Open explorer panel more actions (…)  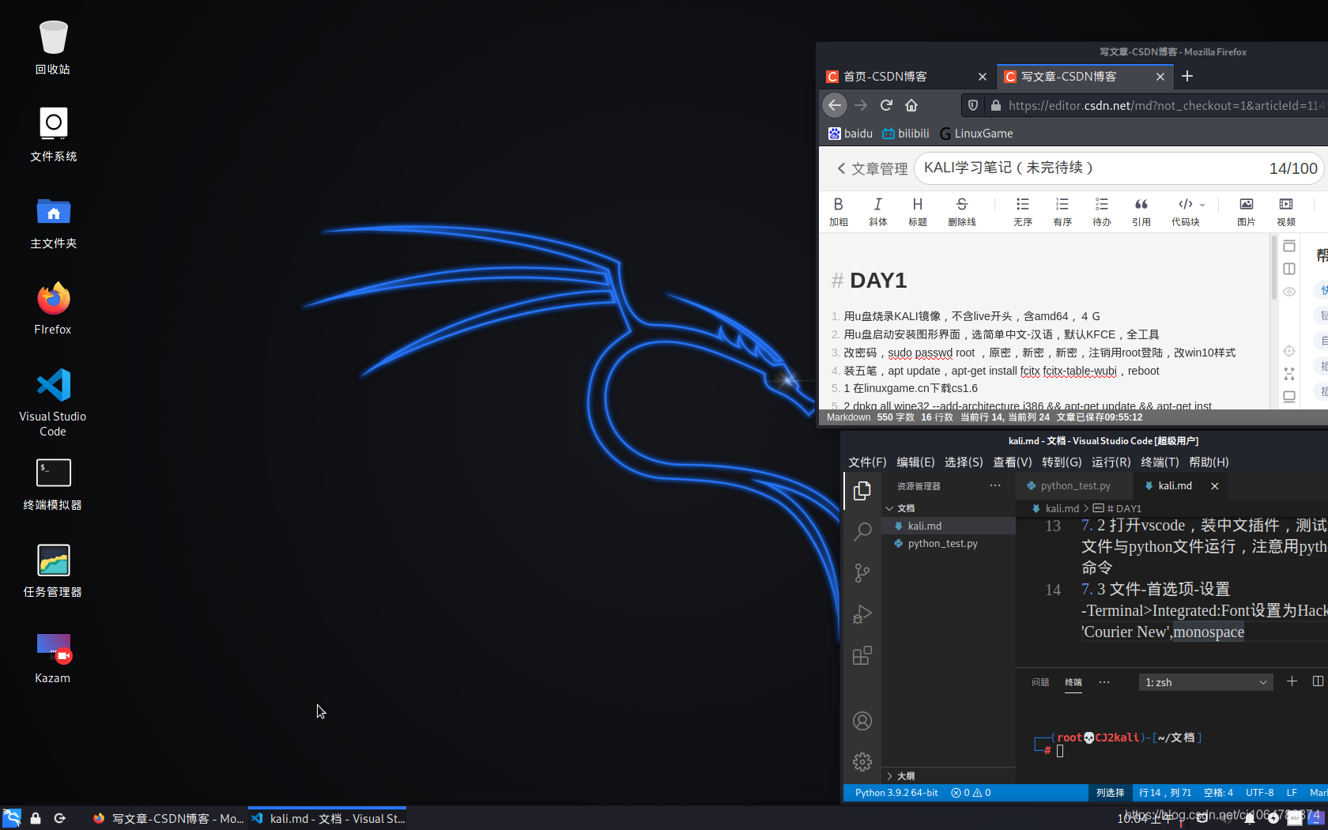click(995, 486)
